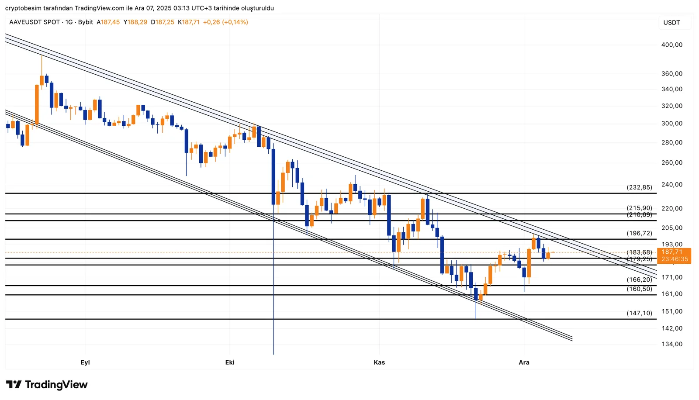
Task: Select the 1G interval label
Action: [x=69, y=22]
